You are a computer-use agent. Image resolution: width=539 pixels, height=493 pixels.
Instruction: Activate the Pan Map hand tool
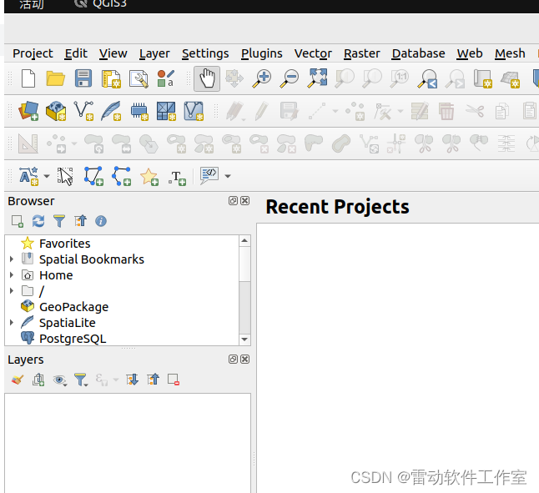[207, 78]
